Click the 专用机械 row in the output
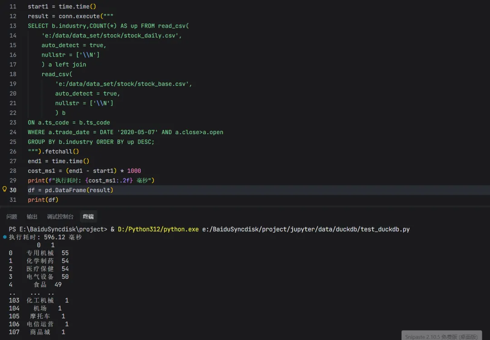 [41, 253]
